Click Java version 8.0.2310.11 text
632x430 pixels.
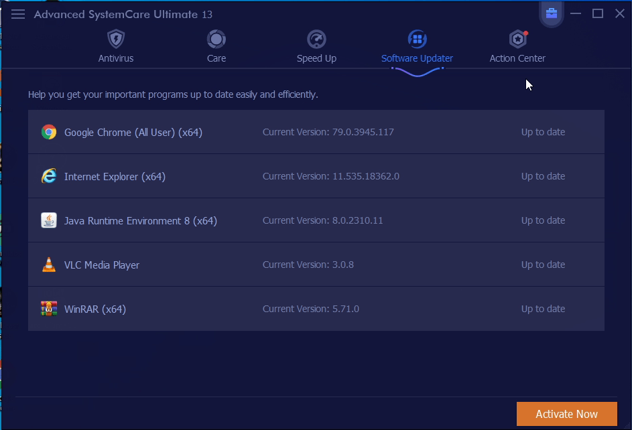point(357,220)
